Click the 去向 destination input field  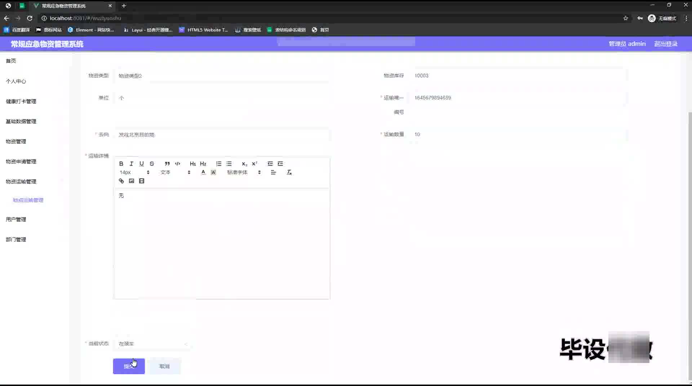click(x=221, y=135)
